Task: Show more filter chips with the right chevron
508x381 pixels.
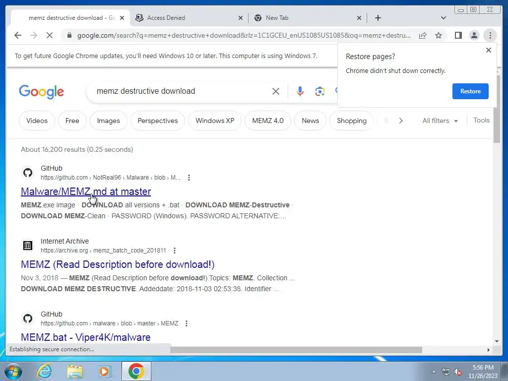Action: (401, 121)
